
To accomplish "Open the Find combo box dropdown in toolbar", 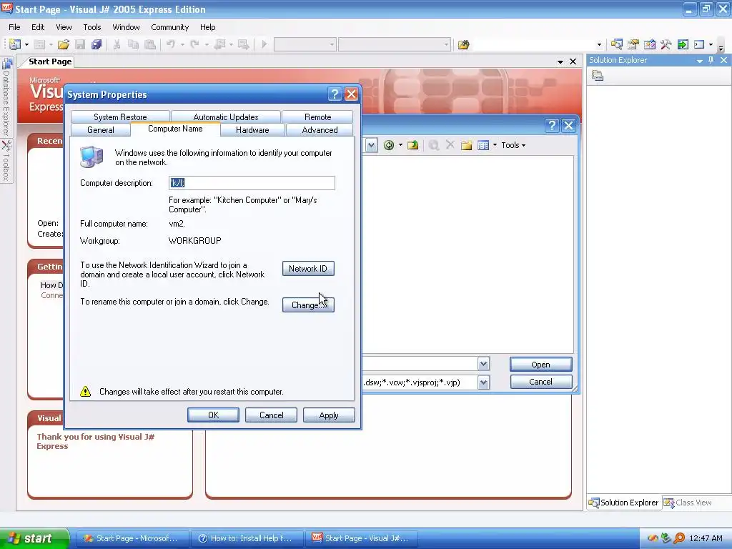I will coord(600,45).
